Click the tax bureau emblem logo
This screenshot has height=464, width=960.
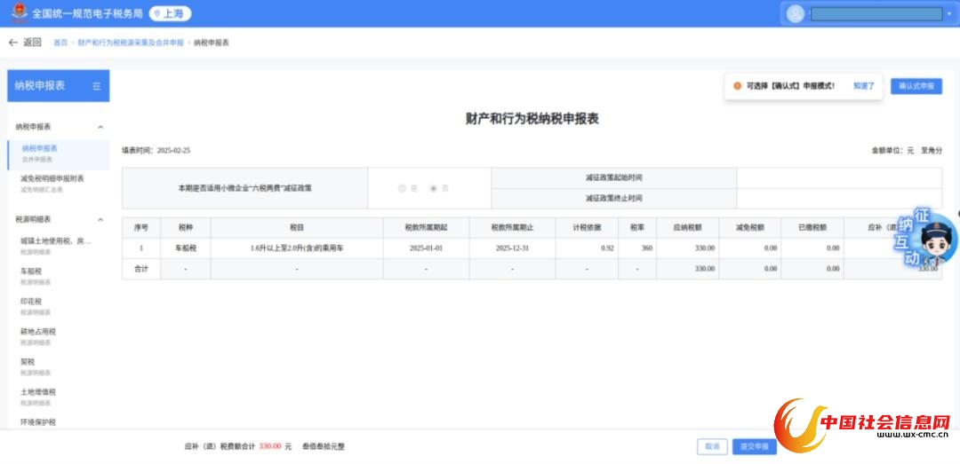(x=17, y=13)
